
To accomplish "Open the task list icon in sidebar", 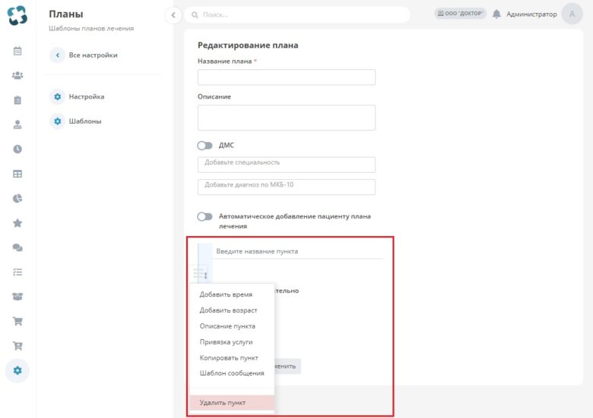I will pyautogui.click(x=17, y=272).
